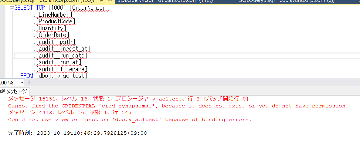This screenshot has width=360, height=148.
Task: Click the [audit__ingest_at] column line
Action: [63, 49]
